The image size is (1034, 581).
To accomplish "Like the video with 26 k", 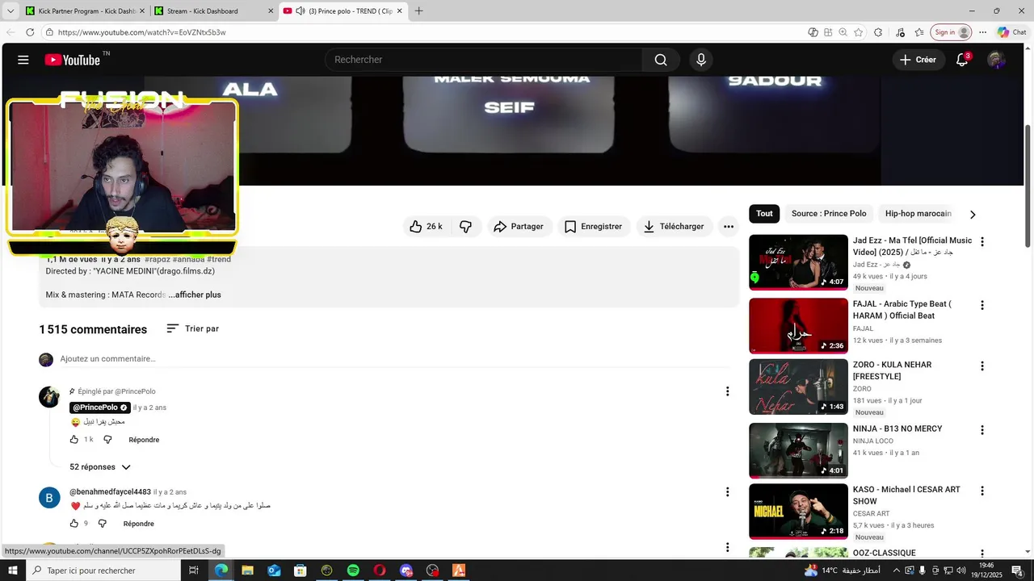I will point(426,227).
